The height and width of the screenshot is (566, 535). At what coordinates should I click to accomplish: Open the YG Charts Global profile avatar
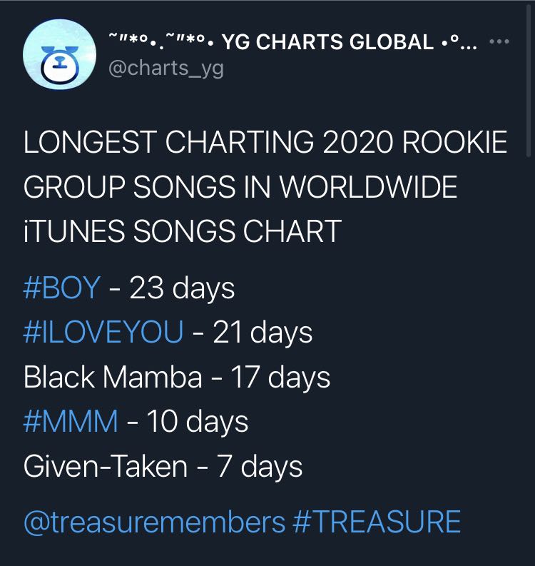point(59,54)
